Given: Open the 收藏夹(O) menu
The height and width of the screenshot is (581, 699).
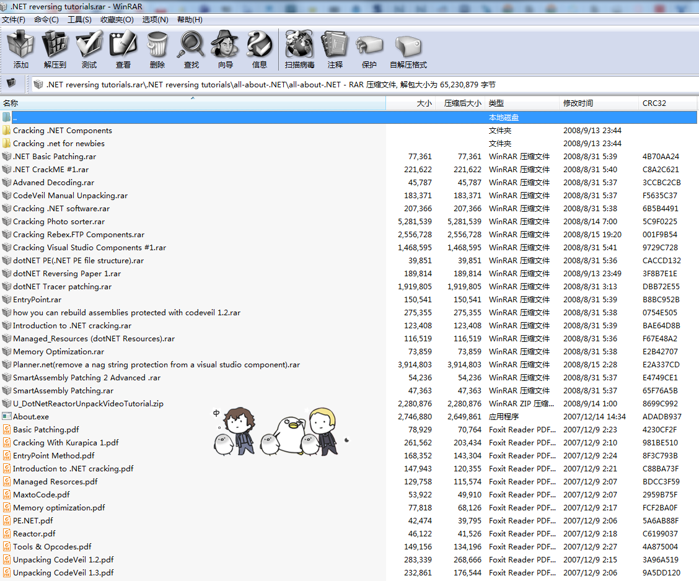Looking at the screenshot, I should 116,20.
